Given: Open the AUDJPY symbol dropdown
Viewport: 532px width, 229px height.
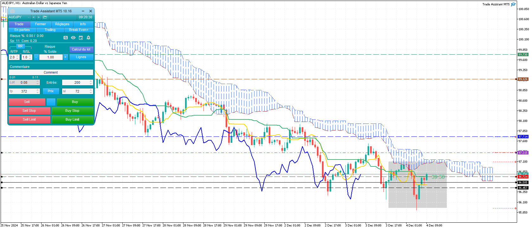Looking at the screenshot, I should pyautogui.click(x=19, y=17).
